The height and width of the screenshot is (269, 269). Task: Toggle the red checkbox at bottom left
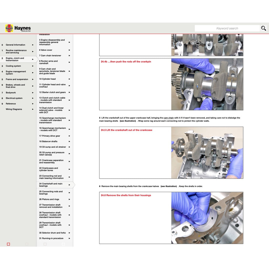pyautogui.click(x=8, y=244)
